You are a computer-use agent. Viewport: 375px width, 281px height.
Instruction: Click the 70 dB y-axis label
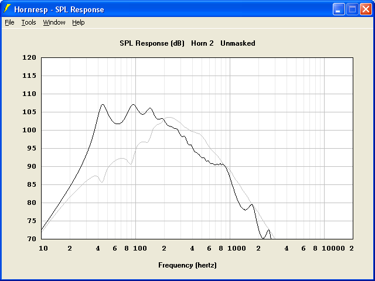click(x=32, y=239)
